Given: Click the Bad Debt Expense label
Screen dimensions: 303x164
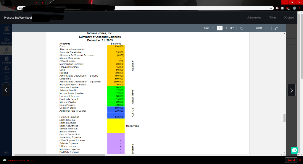Looking at the screenshot, I should click(69, 152).
